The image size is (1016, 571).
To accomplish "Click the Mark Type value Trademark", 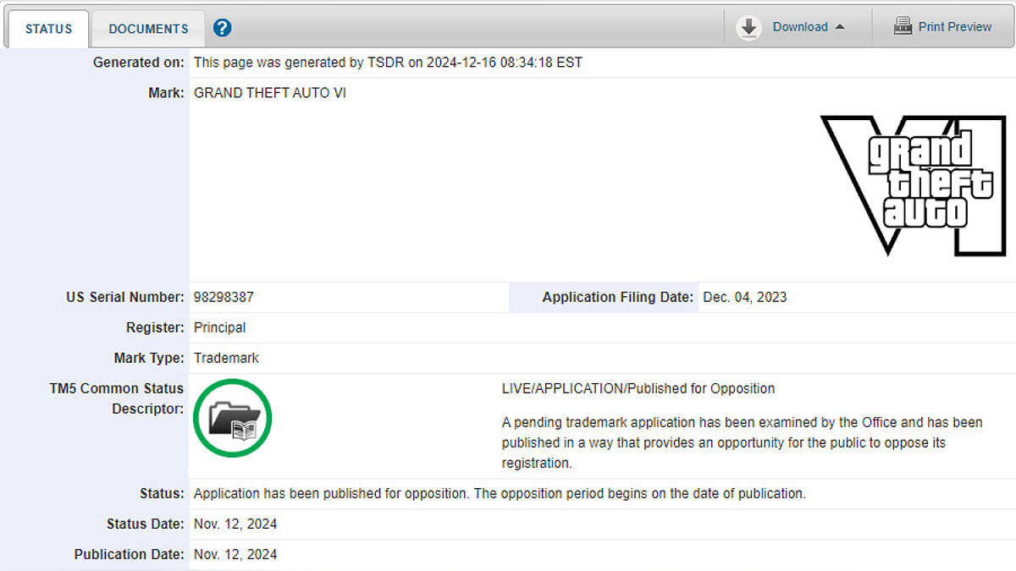I will point(226,358).
